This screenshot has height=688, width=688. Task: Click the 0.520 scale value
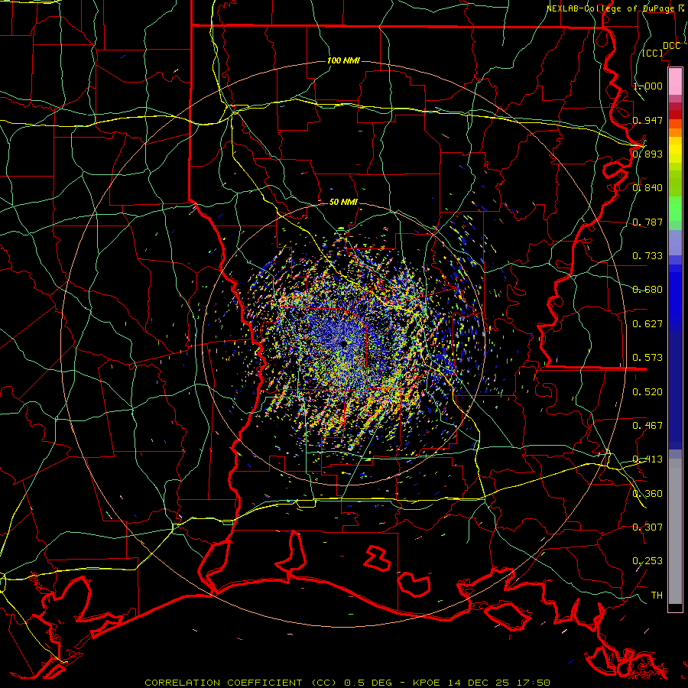(647, 391)
